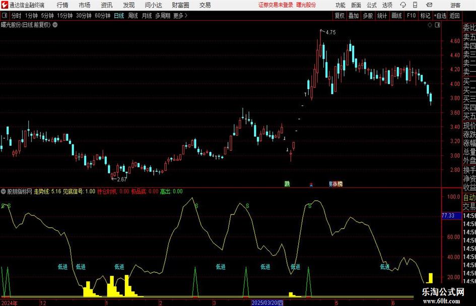Click the 高出 indicator label
This screenshot has height=306, width=476.
tap(165, 191)
